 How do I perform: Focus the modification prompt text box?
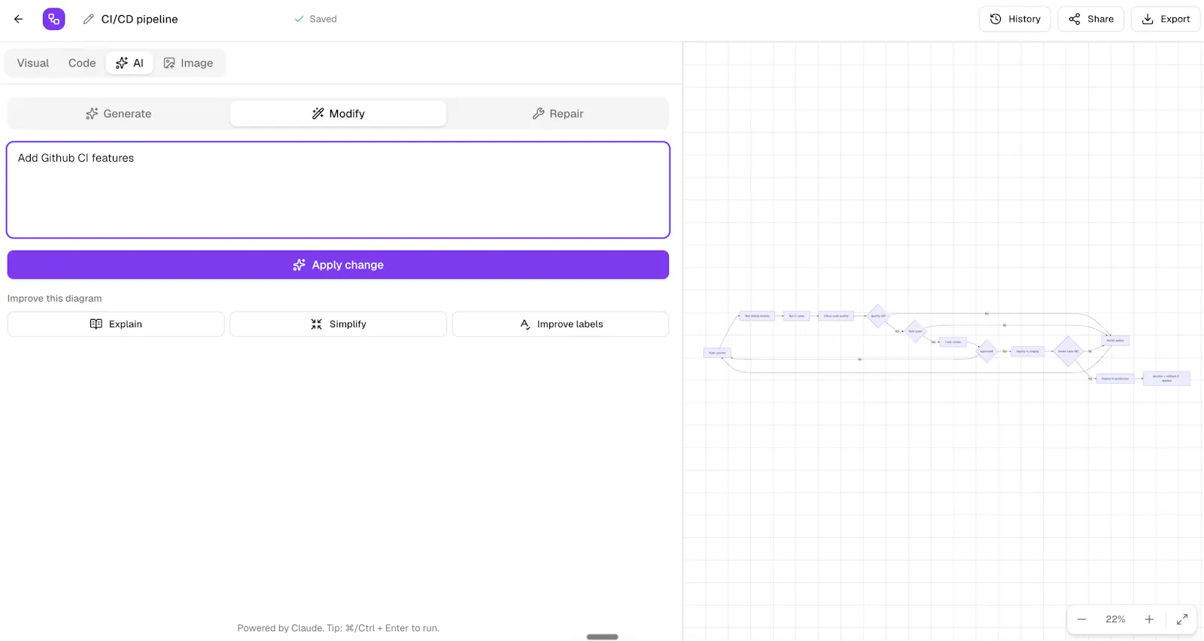click(x=338, y=190)
